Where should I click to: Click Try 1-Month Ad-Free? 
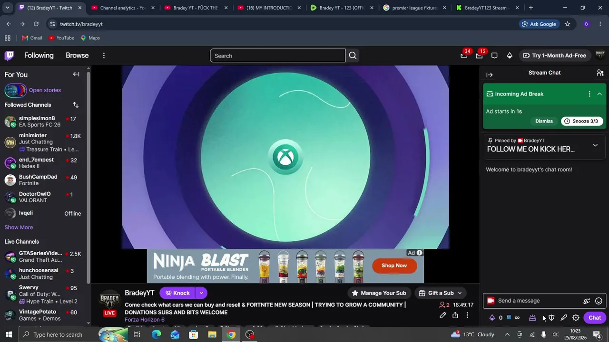(554, 56)
